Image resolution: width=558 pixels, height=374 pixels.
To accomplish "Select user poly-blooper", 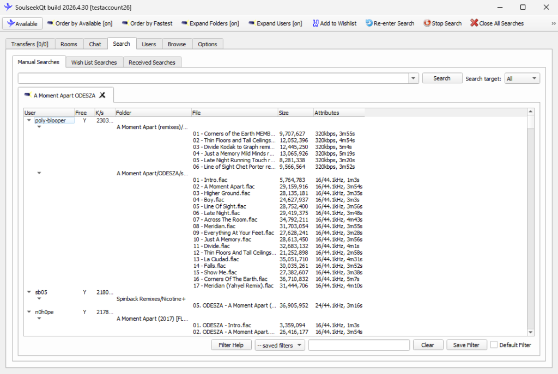I will (x=51, y=120).
